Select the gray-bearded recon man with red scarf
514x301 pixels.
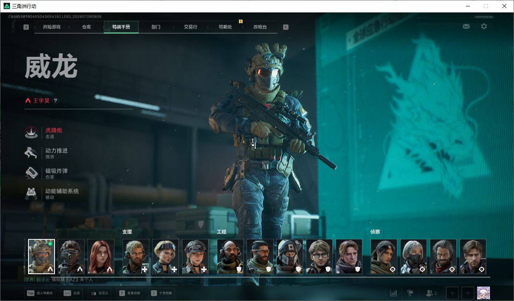point(443,257)
